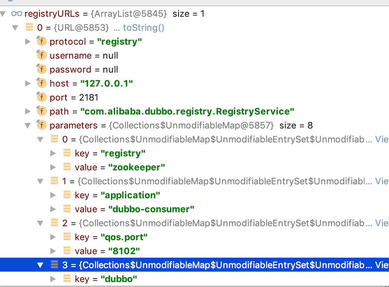Screen dimensions: 389x287
Task: Select the path RegistryService value
Action: [187, 111]
